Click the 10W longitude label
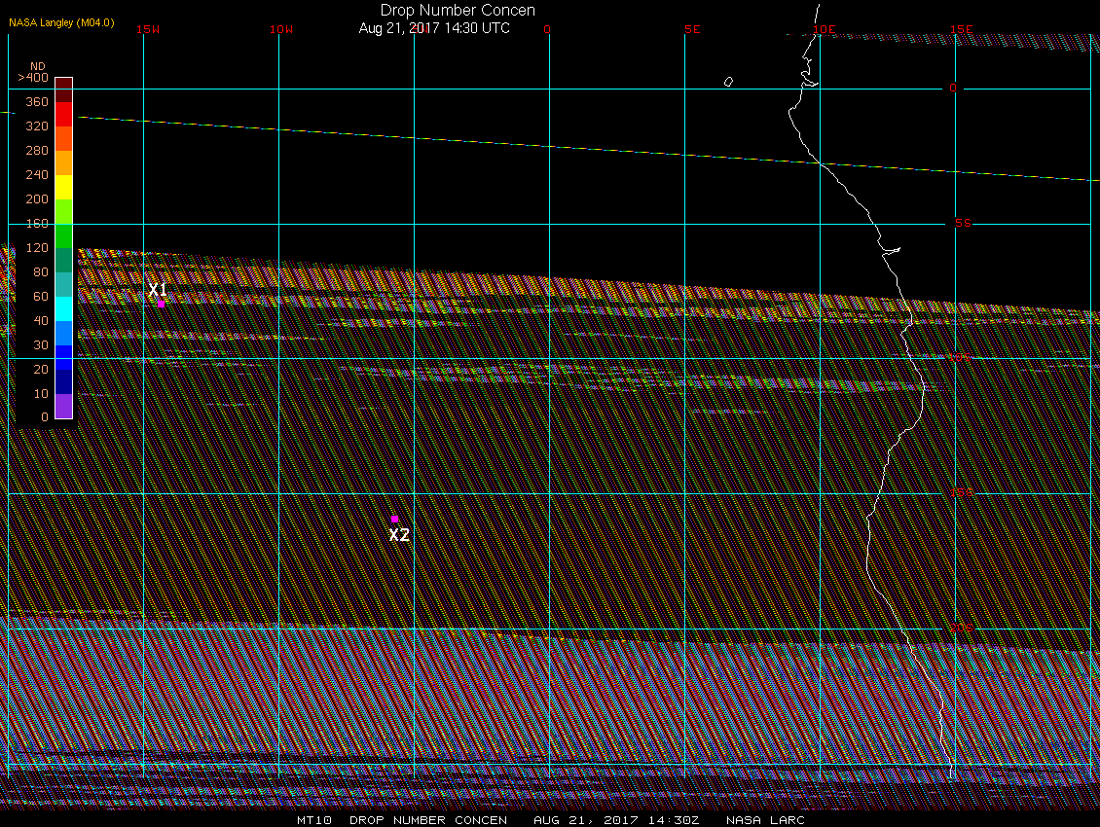This screenshot has height=827, width=1100. click(281, 29)
